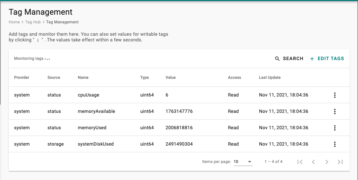
Task: Click the Value column header
Action: [170, 77]
